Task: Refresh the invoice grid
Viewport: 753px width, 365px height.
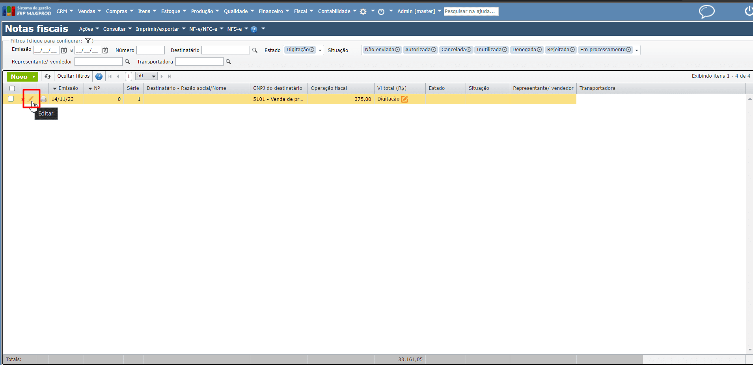Action: click(x=48, y=76)
